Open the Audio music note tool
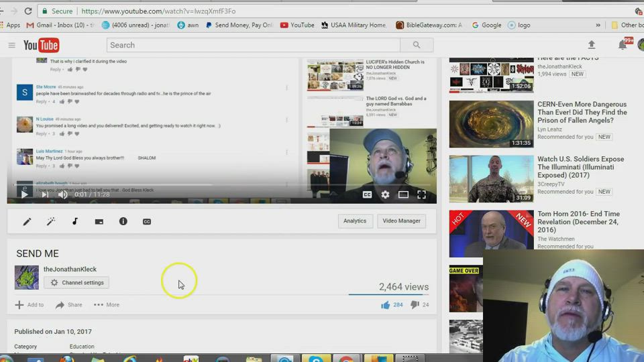The height and width of the screenshot is (362, 644). [x=75, y=221]
